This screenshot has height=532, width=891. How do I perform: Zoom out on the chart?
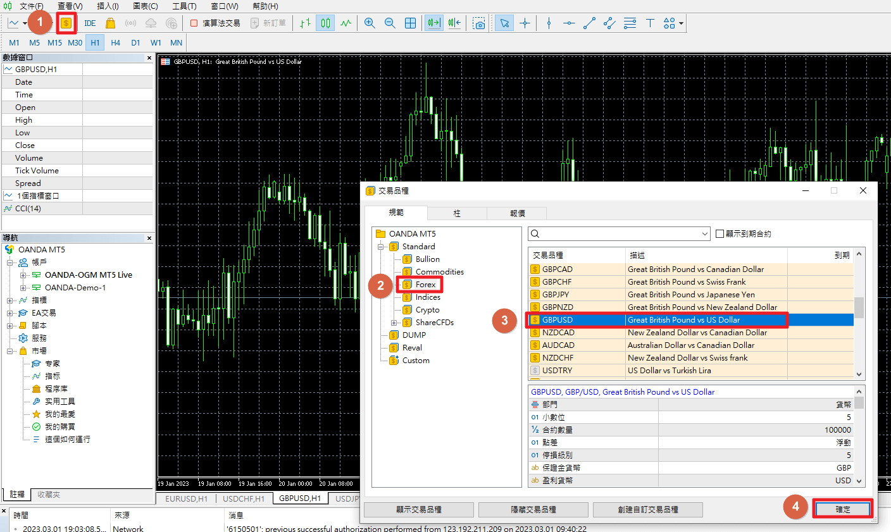pos(390,23)
